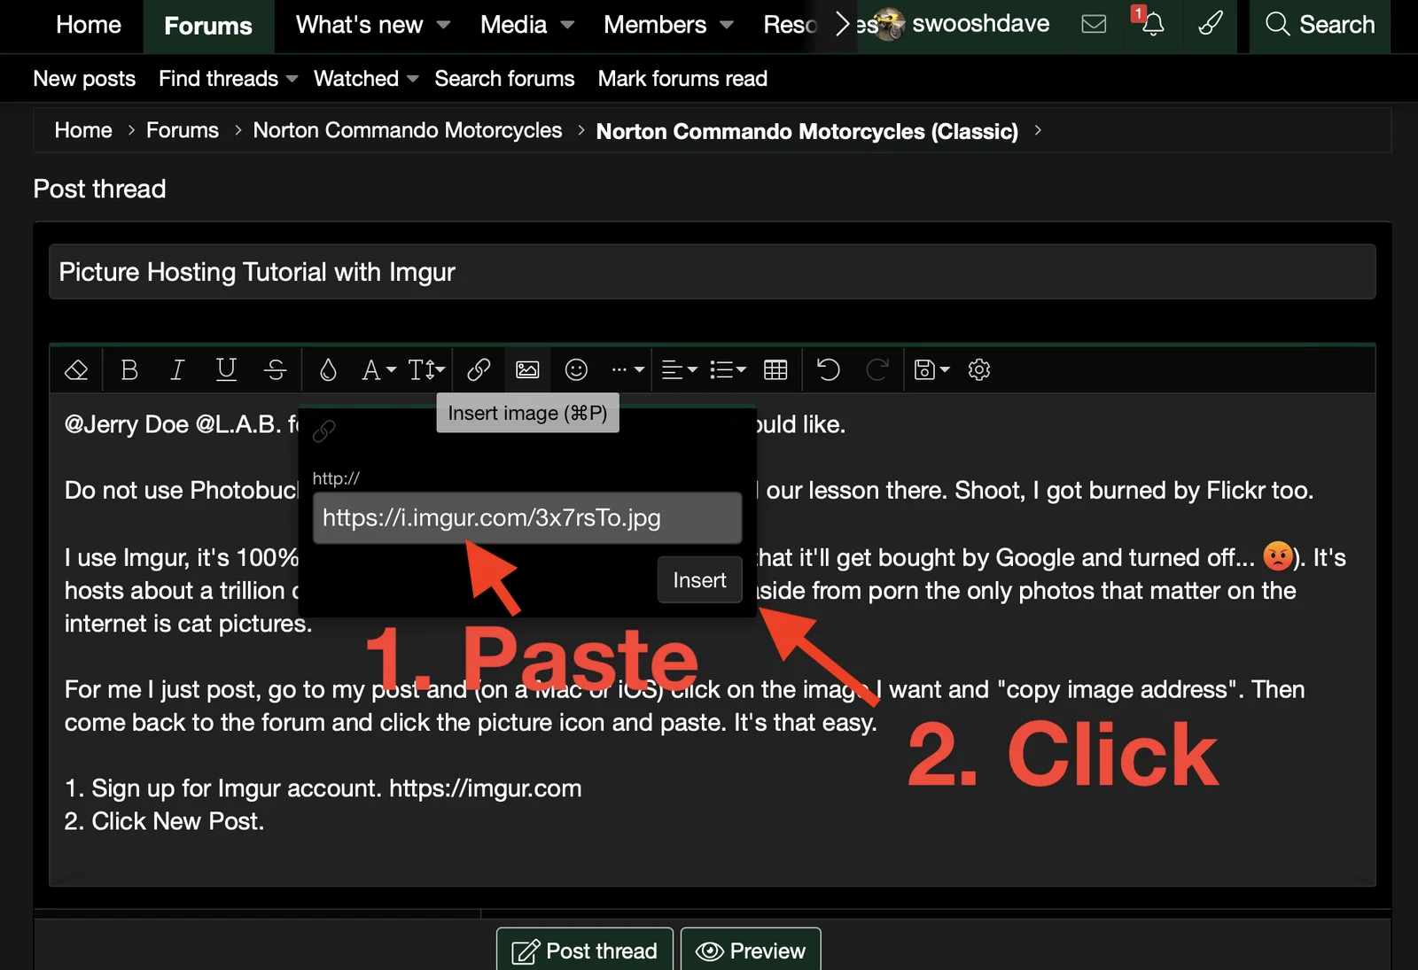Image resolution: width=1418 pixels, height=970 pixels.
Task: Open the text color droplet tool
Action: (x=328, y=369)
